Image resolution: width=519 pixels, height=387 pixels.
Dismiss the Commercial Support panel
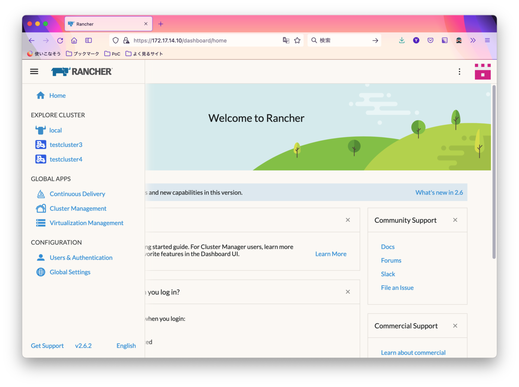[455, 326]
